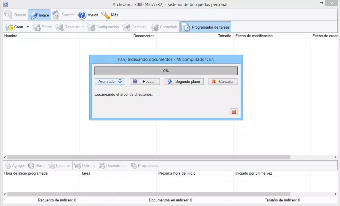Click the index list right scroll arrow
This screenshot has width=340, height=206.
coord(335,157)
